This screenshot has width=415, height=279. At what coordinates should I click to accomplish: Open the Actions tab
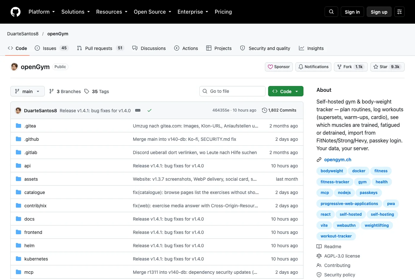[x=186, y=48]
